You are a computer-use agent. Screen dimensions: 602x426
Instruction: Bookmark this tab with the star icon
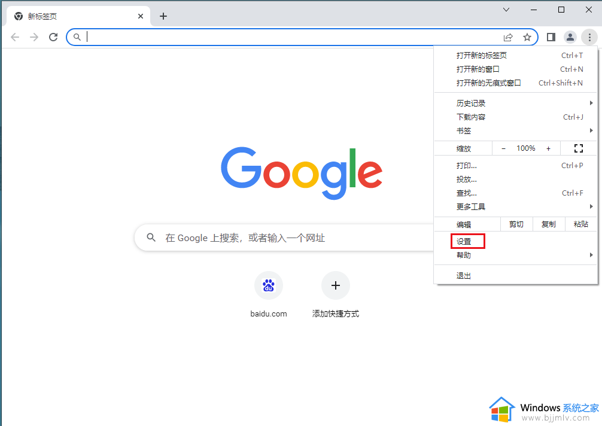coord(527,37)
